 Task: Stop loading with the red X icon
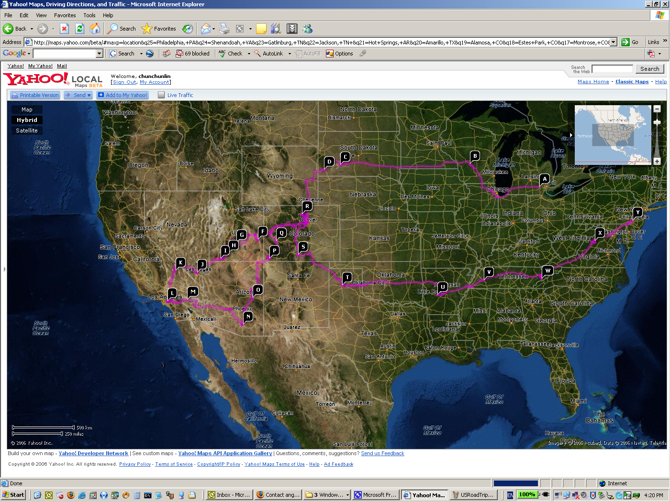64,29
